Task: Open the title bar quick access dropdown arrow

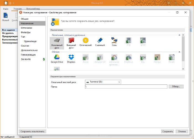Action: (x=13, y=3)
